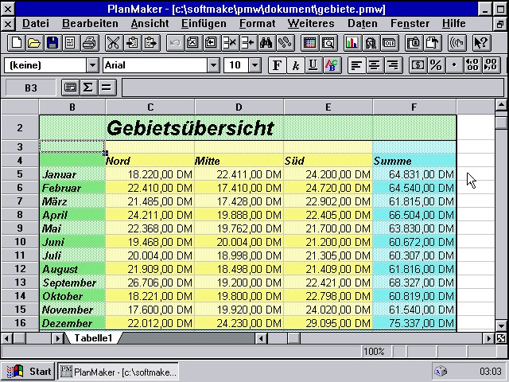Viewport: 509px width, 382px height.
Task: Toggle the character color button with ABC letters
Action: [332, 65]
